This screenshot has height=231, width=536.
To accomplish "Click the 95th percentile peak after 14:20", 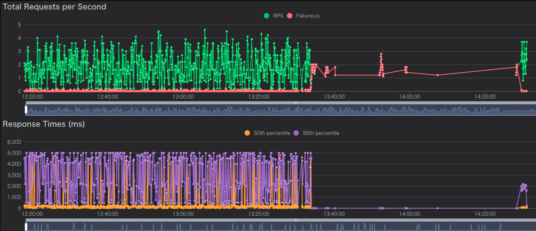I will (523, 184).
